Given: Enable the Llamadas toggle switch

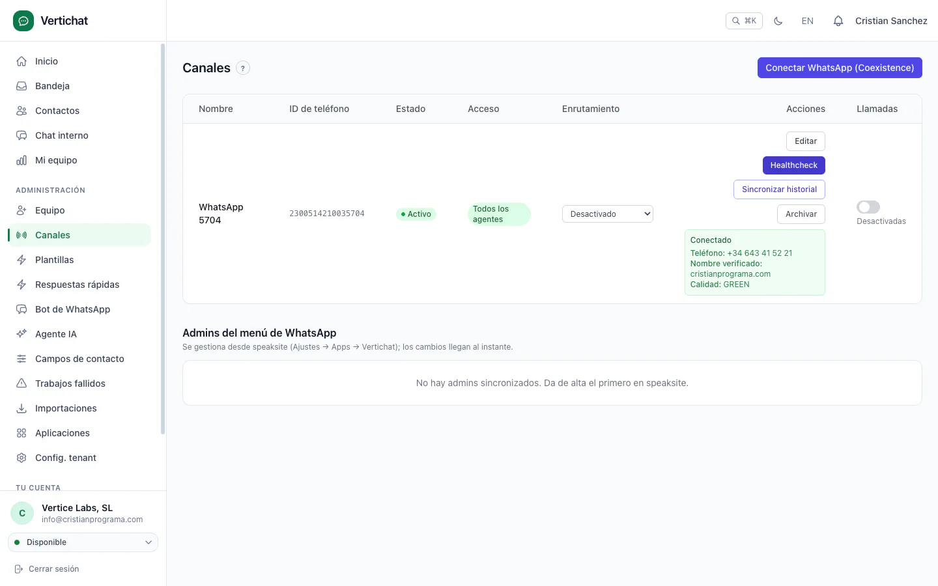Looking at the screenshot, I should point(868,207).
